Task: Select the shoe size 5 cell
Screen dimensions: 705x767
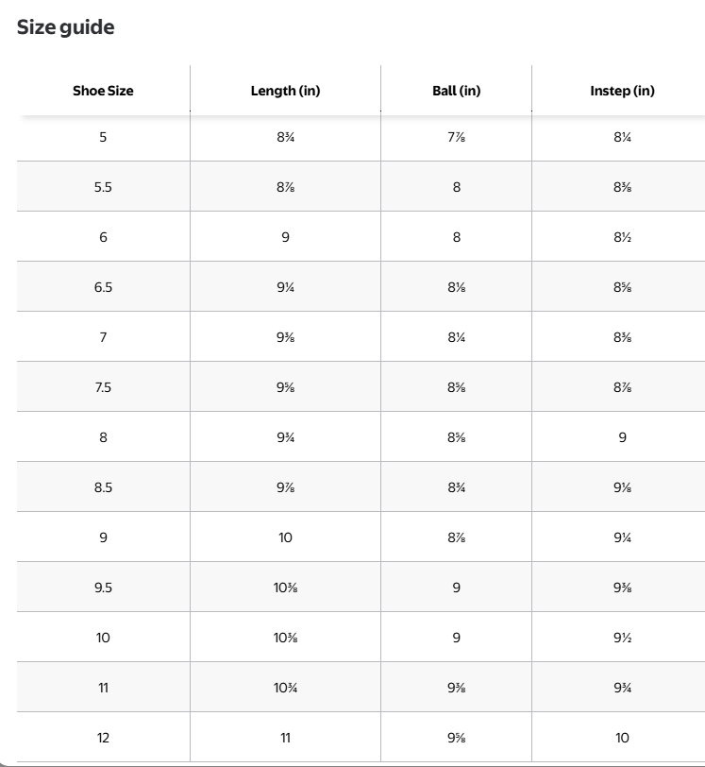Action: (x=103, y=137)
